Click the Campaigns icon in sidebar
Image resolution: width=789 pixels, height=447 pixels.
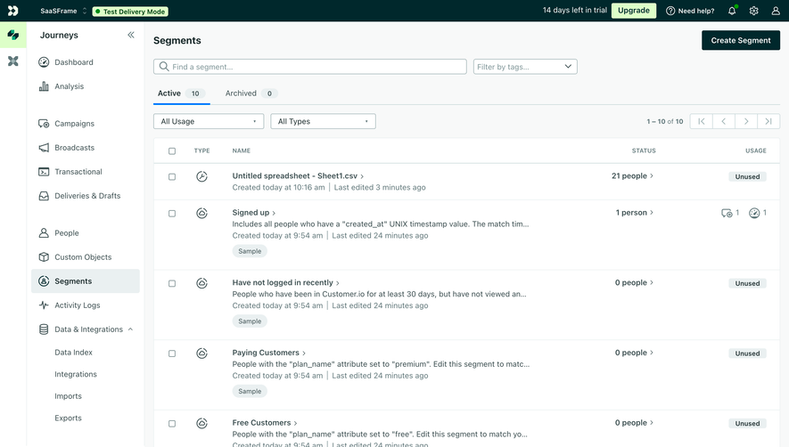pos(44,124)
